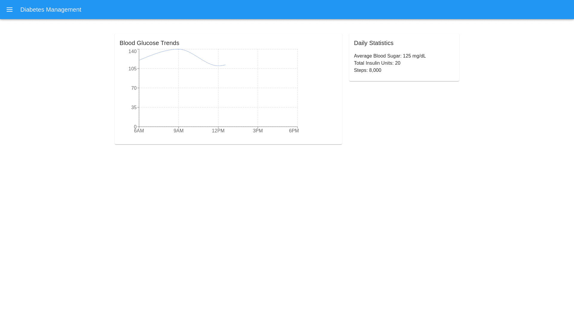This screenshot has height=322, width=574.
Task: Click the 3PM label on the x-axis
Action: click(x=257, y=131)
